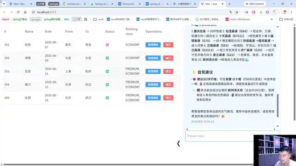
Task: Click the chat panel scroll-right arrow
Action: [x=274, y=129]
